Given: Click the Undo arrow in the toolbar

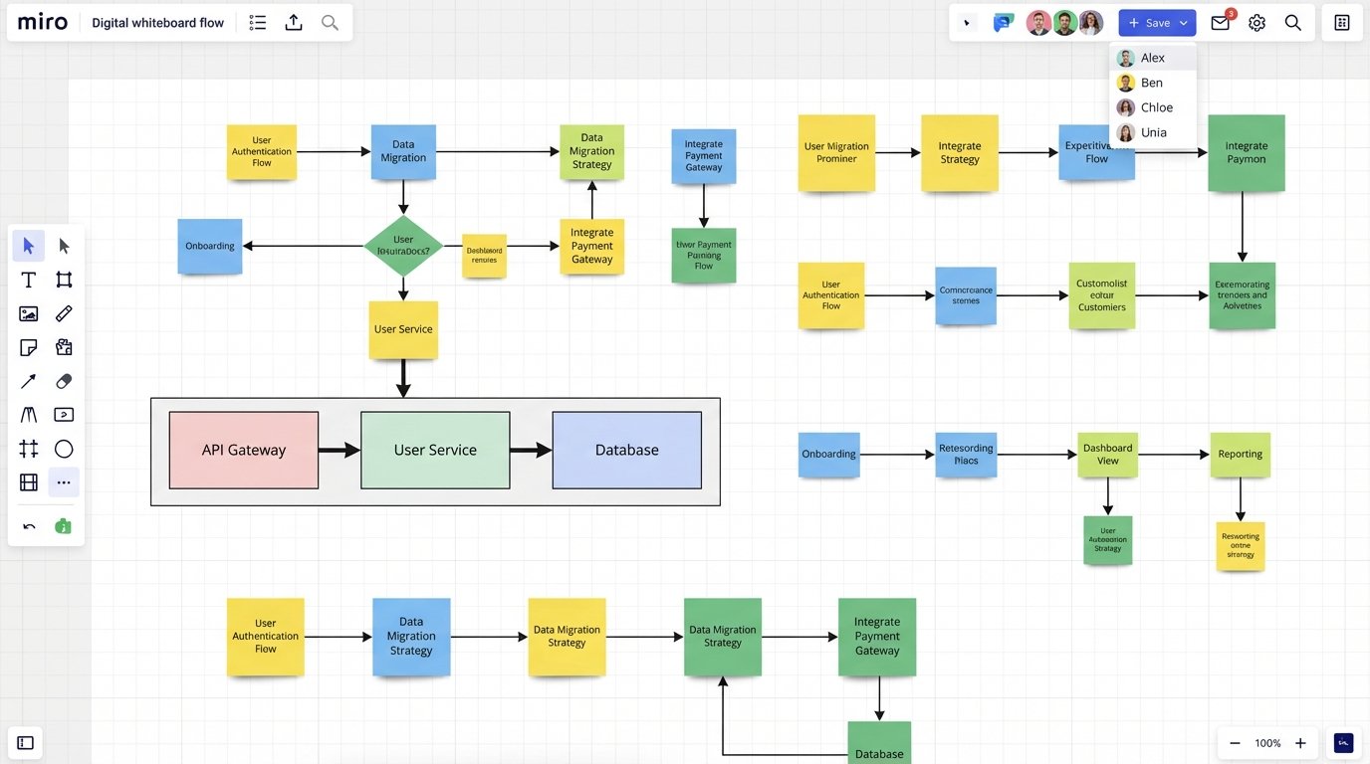Looking at the screenshot, I should pyautogui.click(x=28, y=526).
